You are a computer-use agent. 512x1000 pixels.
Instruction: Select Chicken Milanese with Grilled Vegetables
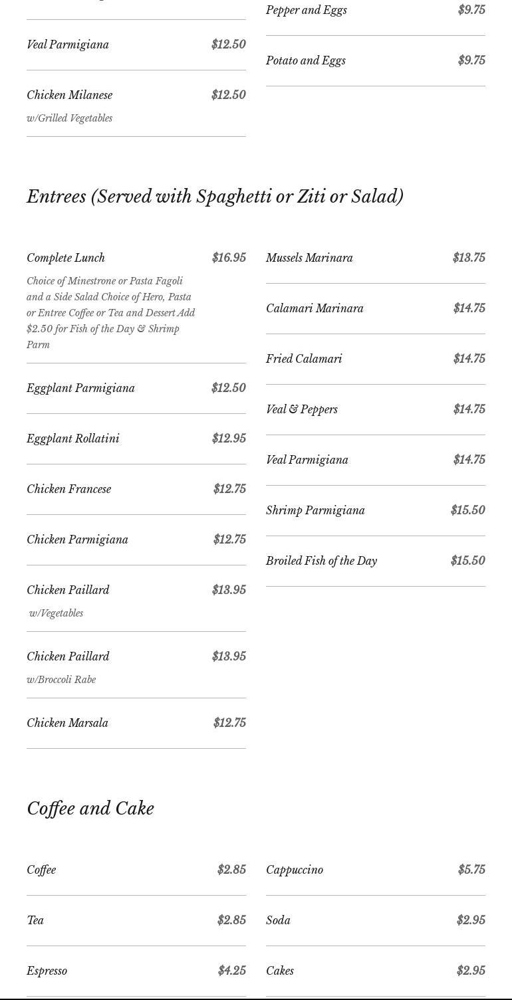pos(70,96)
